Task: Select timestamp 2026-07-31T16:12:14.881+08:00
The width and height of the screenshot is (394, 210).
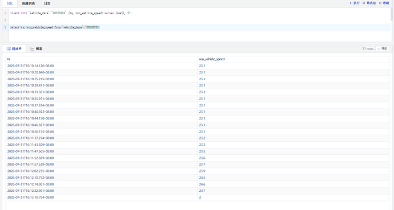Action: point(30,184)
